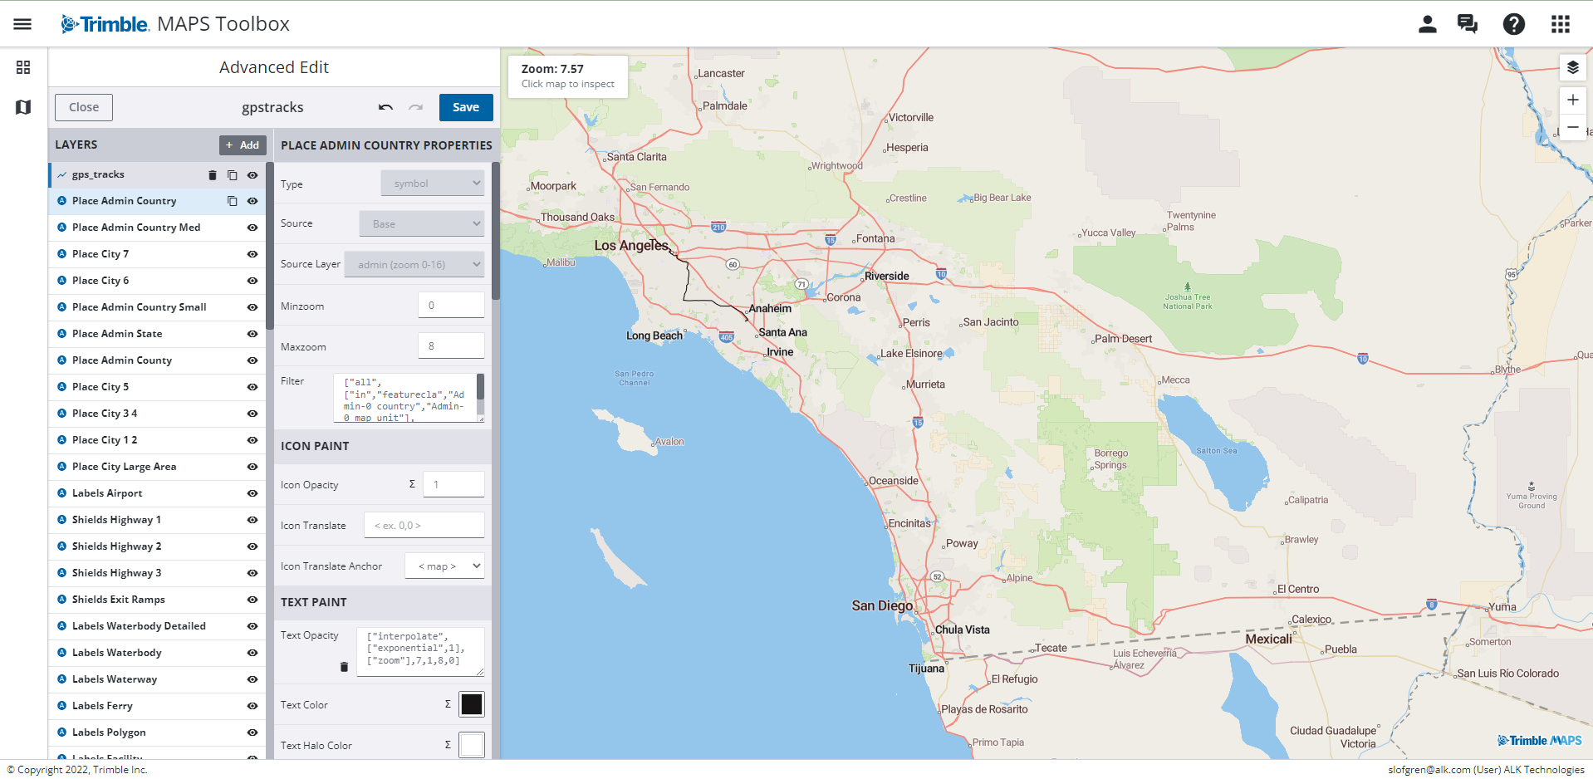Zoom in on the map
Viewport: 1593px width, 779px height.
pos(1572,100)
